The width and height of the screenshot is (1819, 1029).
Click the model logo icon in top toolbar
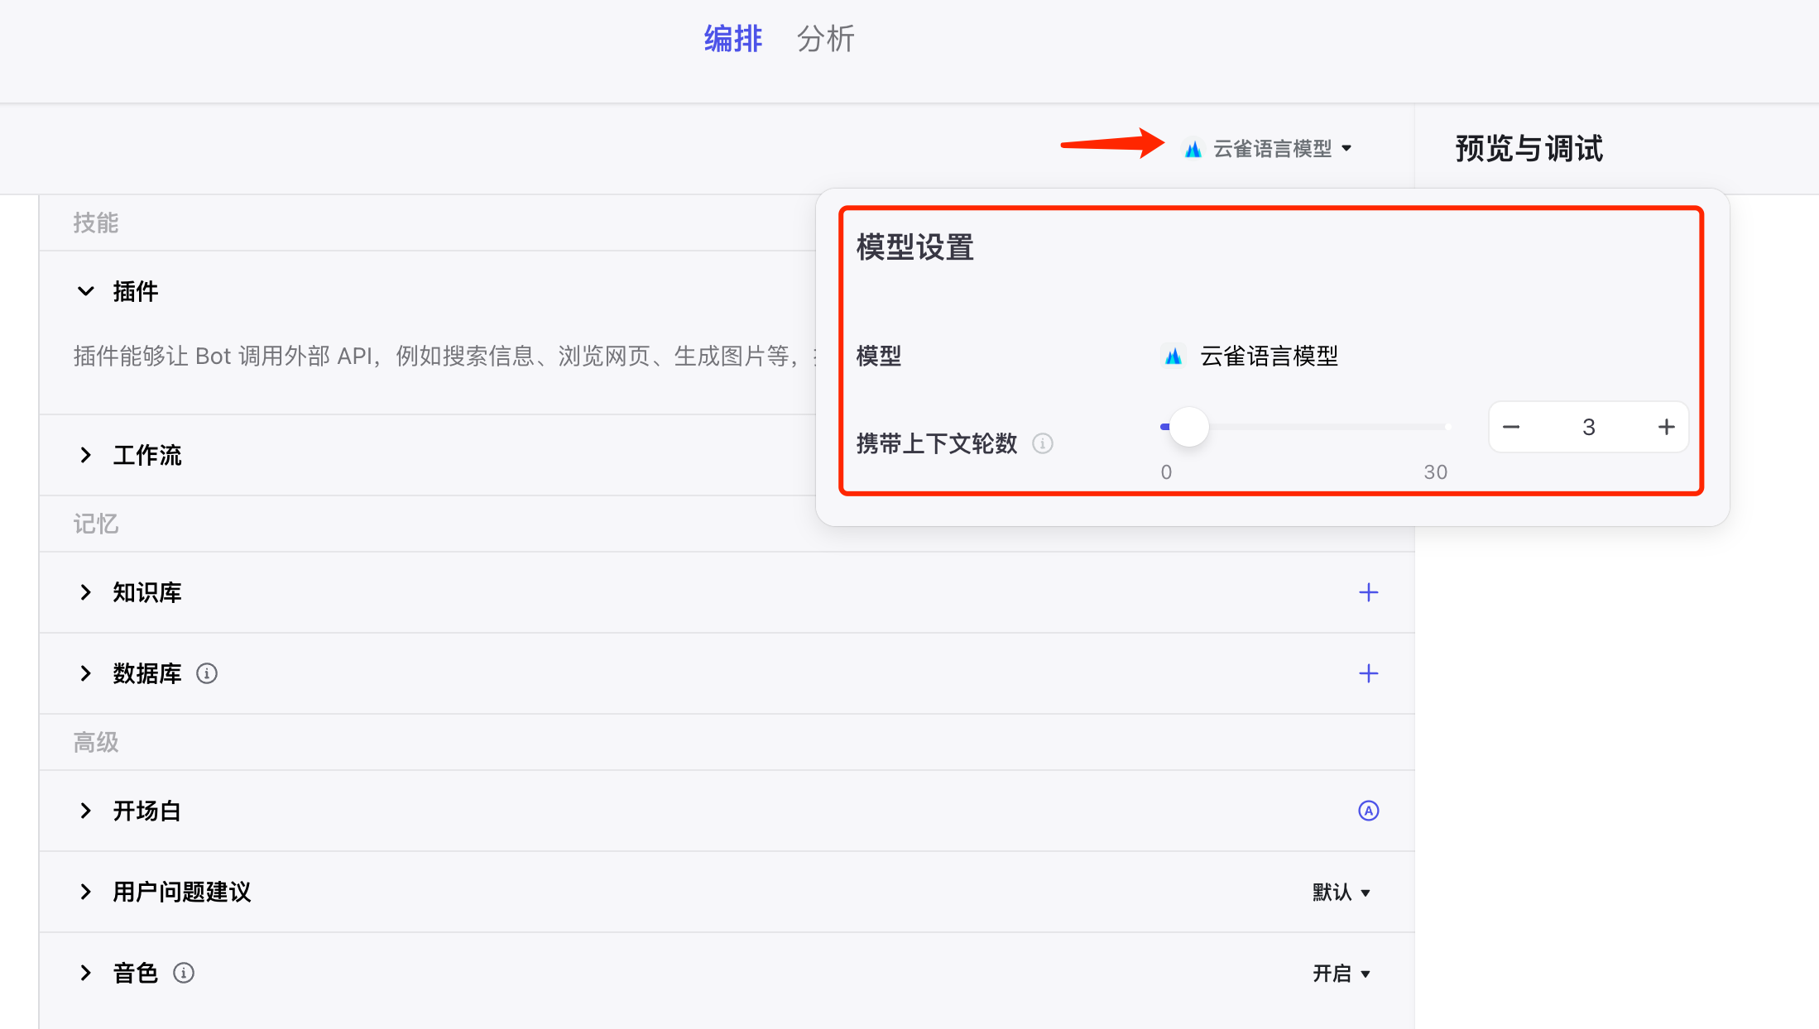(1193, 149)
